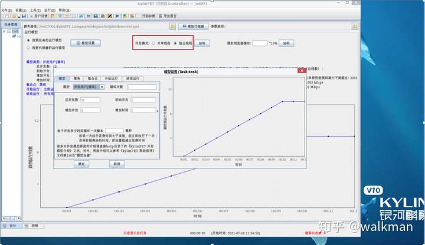Click the 循环次数 input field
This screenshot has width=425, height=245.
[x=142, y=87]
